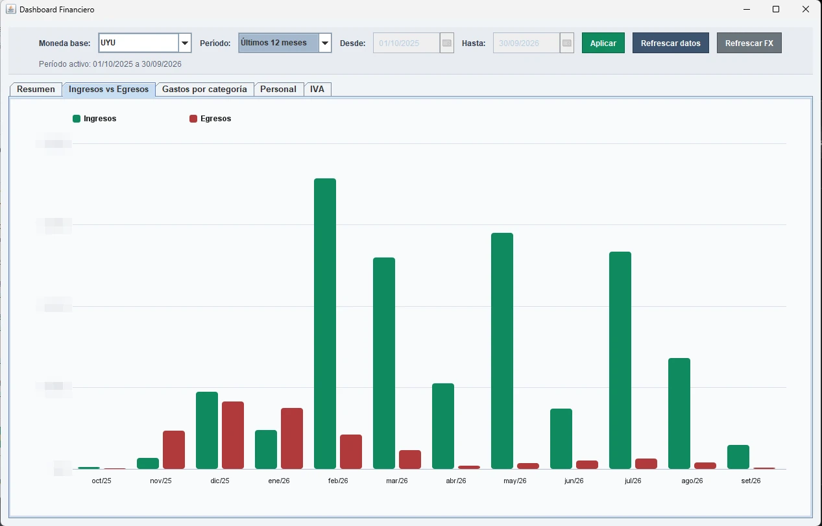Click the abr/26 axis label
This screenshot has width=822, height=526.
pos(456,481)
